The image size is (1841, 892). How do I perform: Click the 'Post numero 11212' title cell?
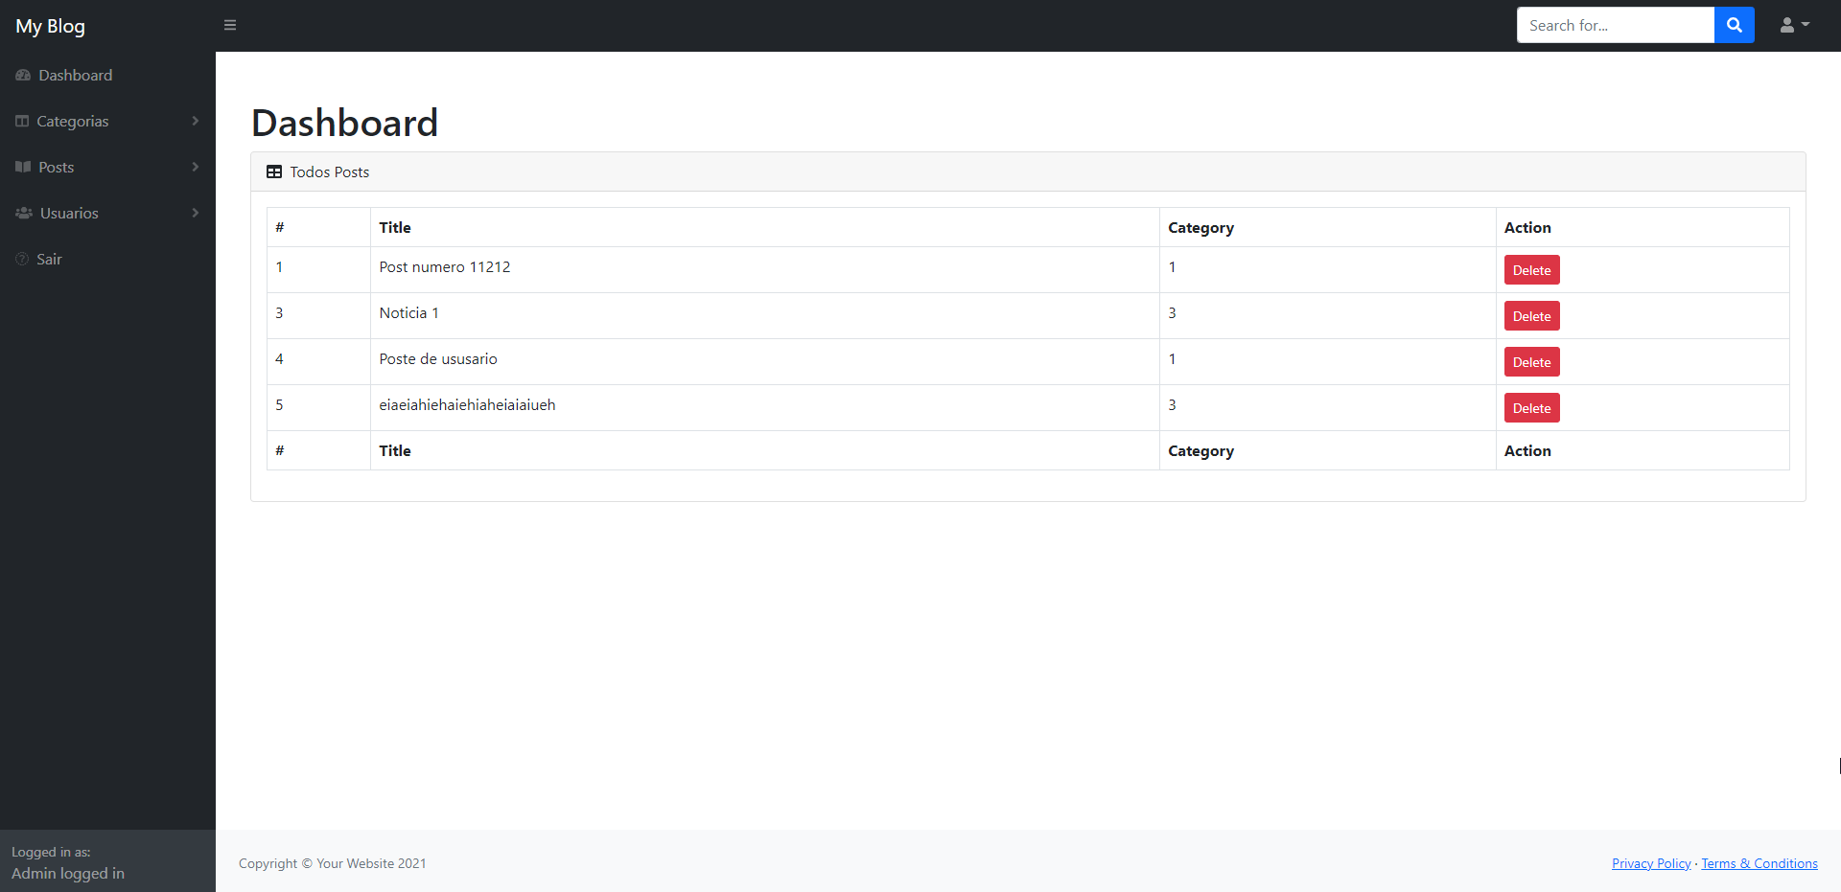[764, 269]
